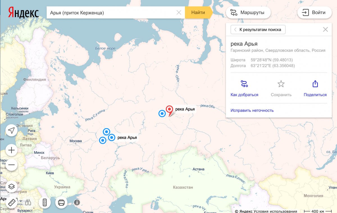Image resolution: width=337 pixels, height=213 pixels.
Task: Click the Сохранить star icon
Action: [x=281, y=84]
